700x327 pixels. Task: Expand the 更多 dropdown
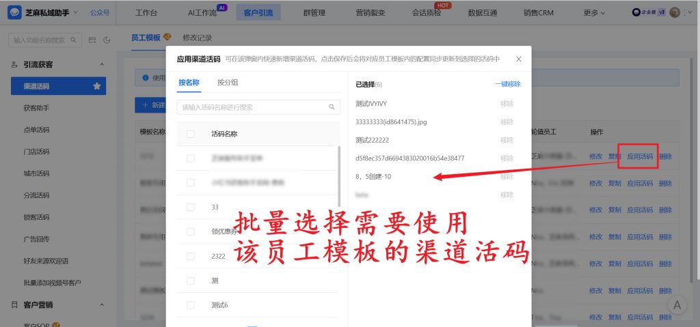pos(594,12)
